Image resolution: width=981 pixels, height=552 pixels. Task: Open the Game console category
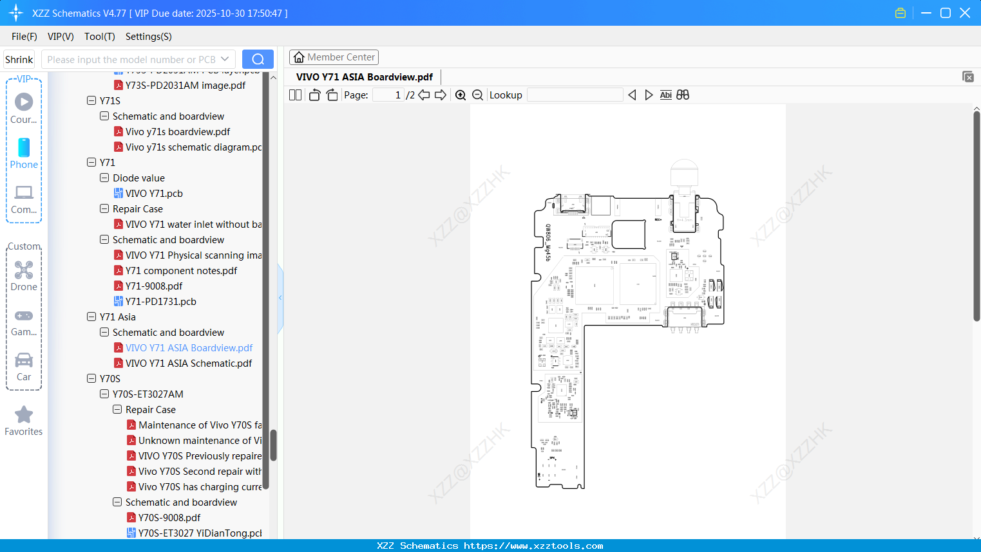tap(24, 322)
